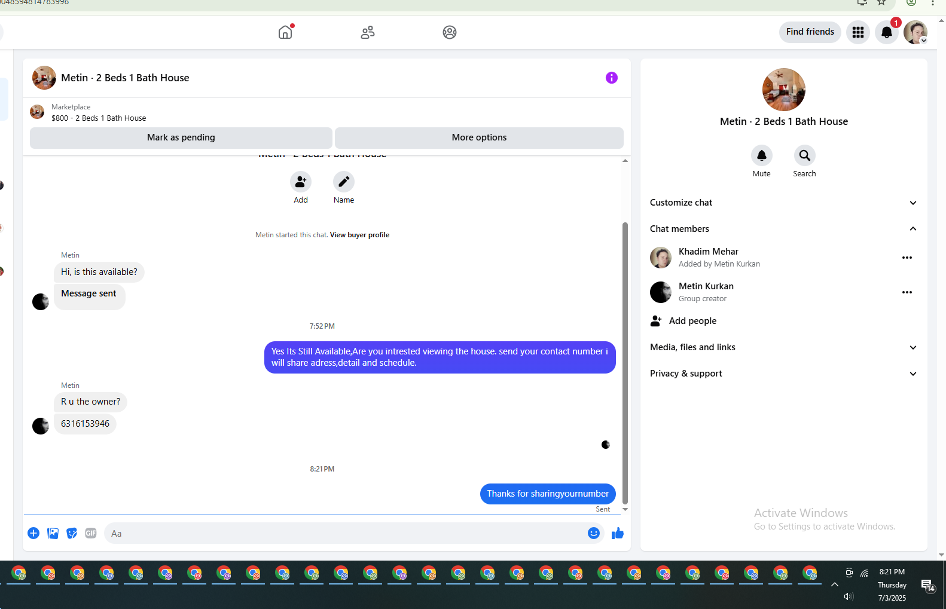The height and width of the screenshot is (609, 946).
Task: Expand Privacy & support section
Action: pos(783,374)
